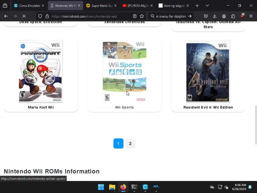
Task: Open the Mario Kart Wii cover image
Action: click(41, 71)
